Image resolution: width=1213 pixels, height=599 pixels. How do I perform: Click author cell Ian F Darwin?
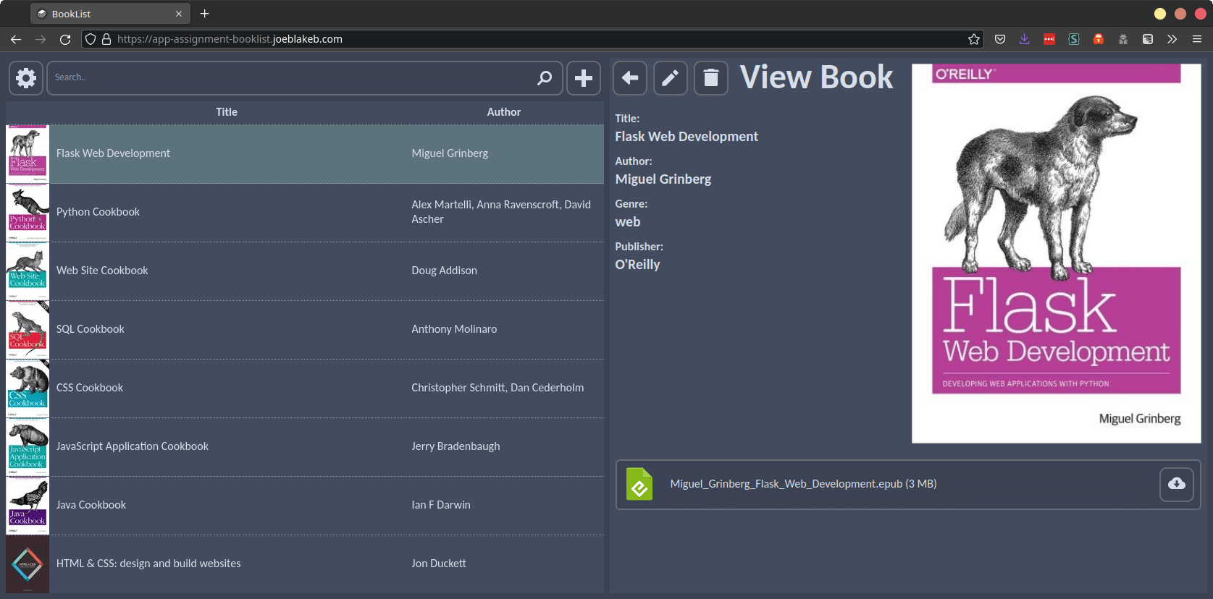tap(441, 505)
